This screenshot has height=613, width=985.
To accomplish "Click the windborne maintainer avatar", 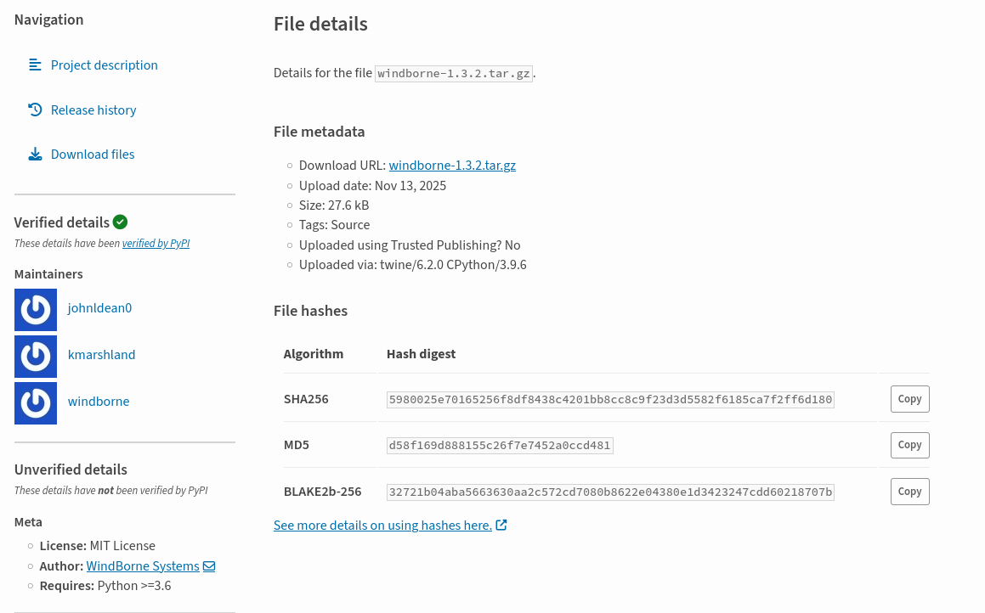I will tap(36, 403).
